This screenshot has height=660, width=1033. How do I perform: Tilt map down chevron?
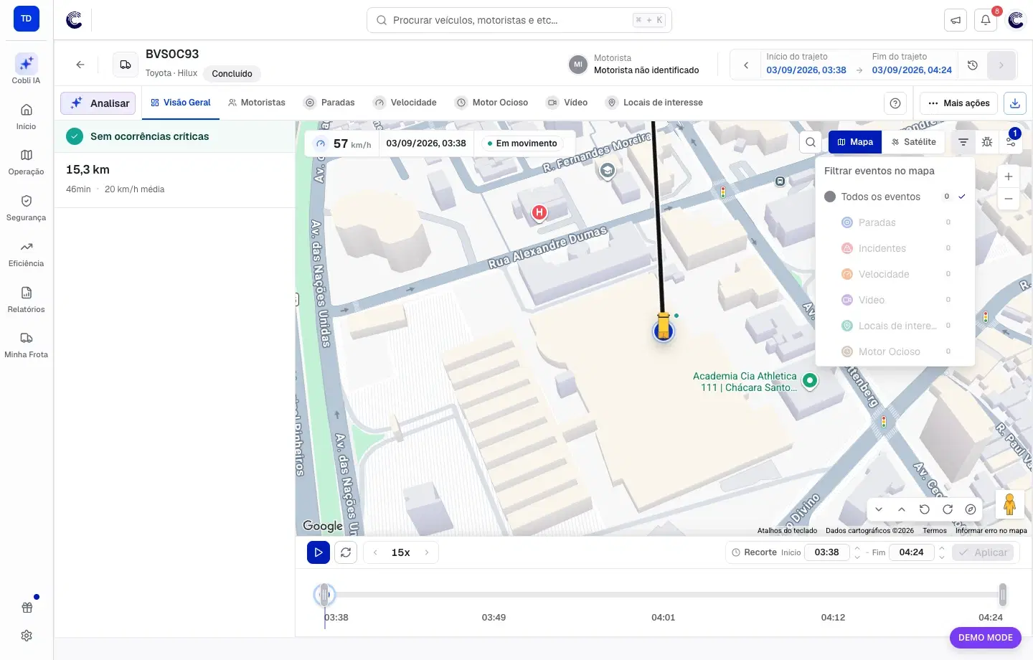coord(879,509)
